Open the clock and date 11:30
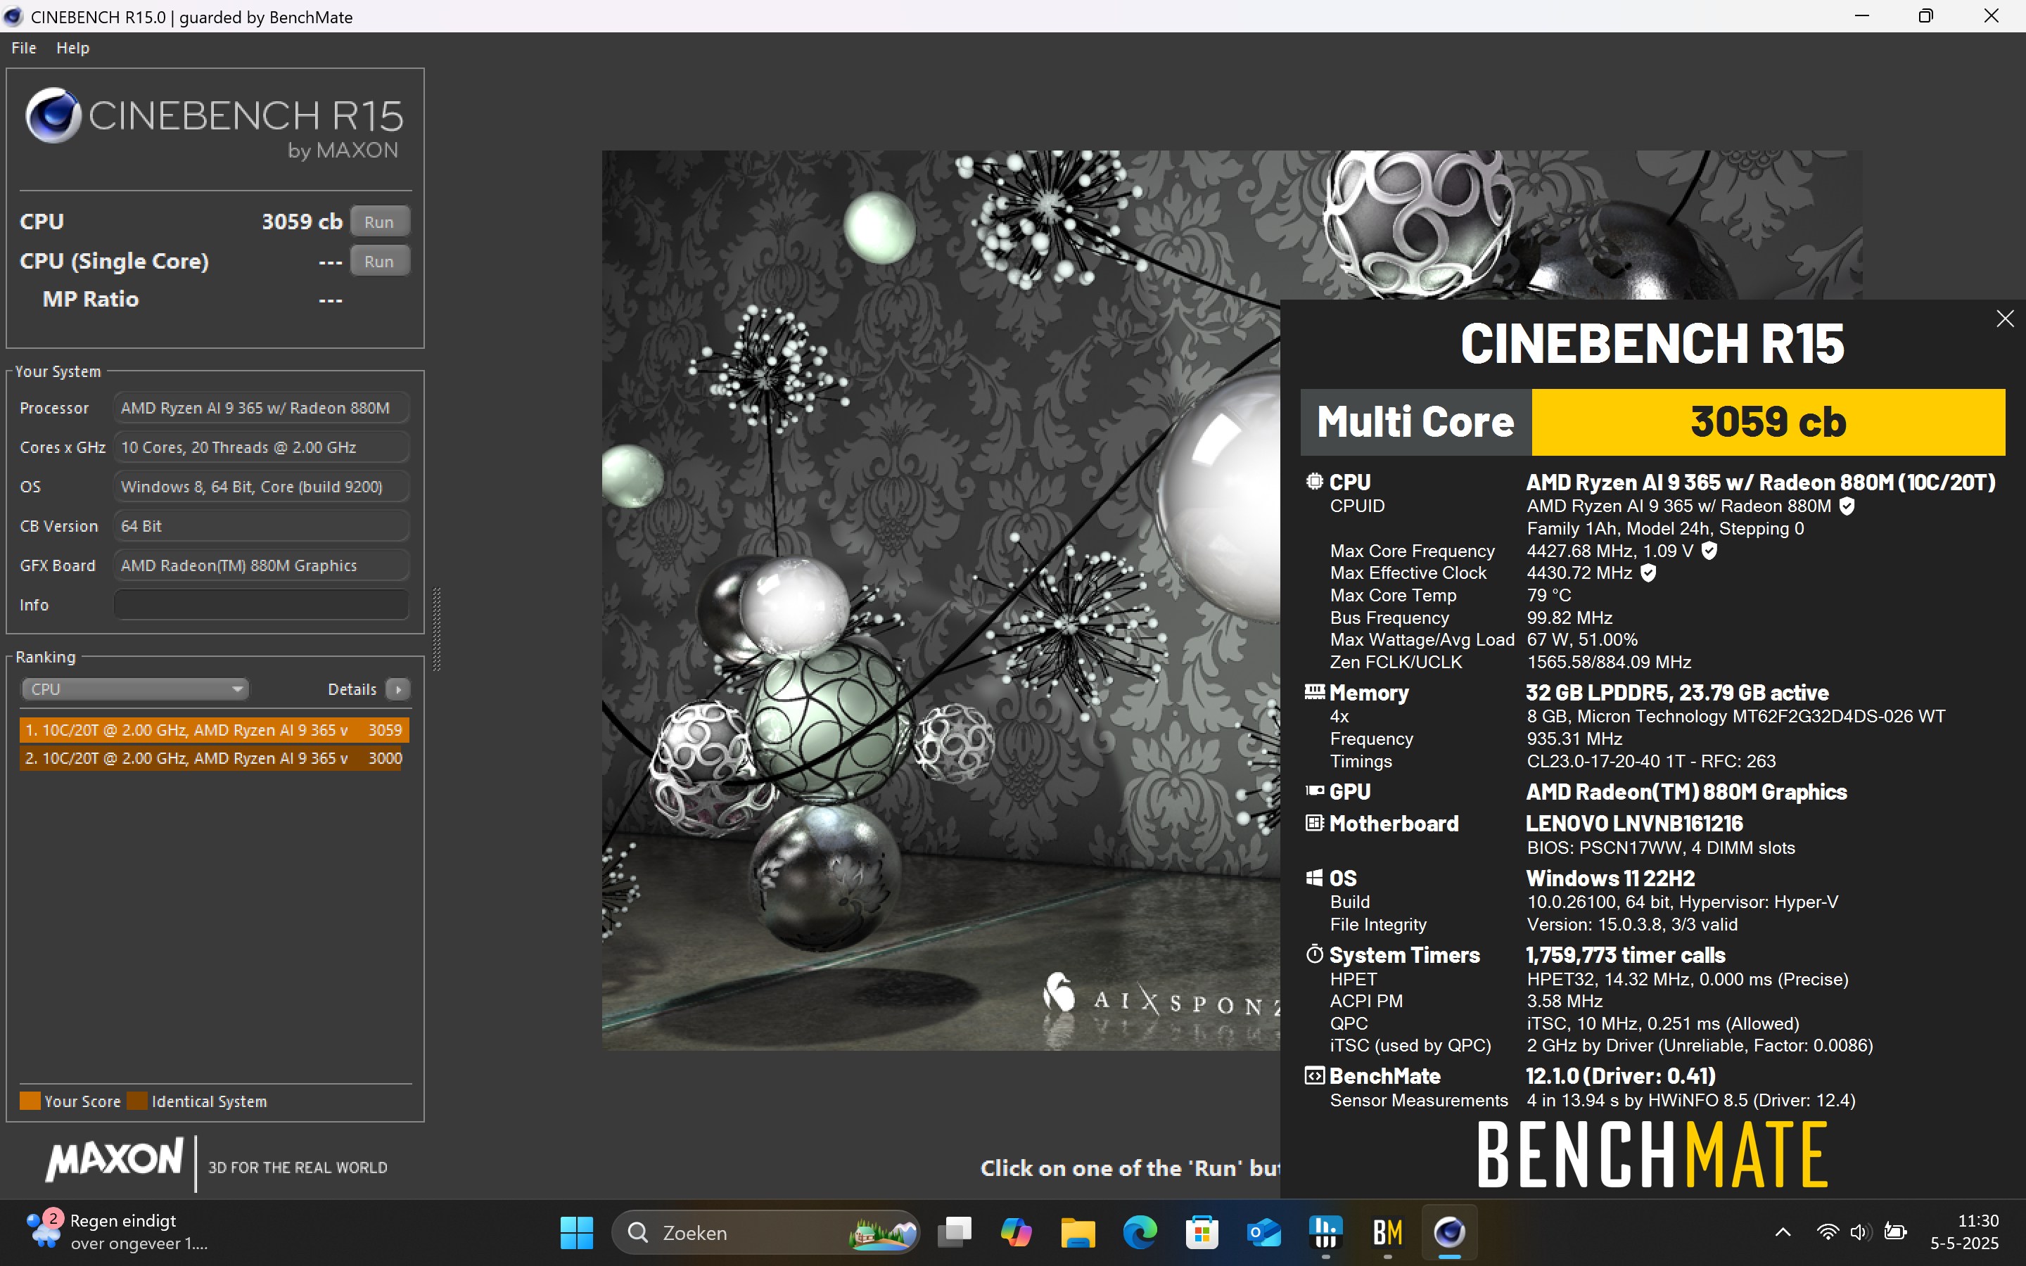The width and height of the screenshot is (2026, 1266). 1965,1232
